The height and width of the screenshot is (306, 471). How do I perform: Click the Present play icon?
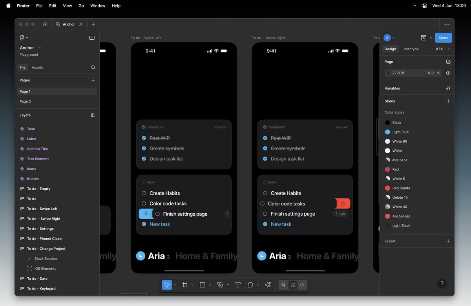click(x=424, y=38)
